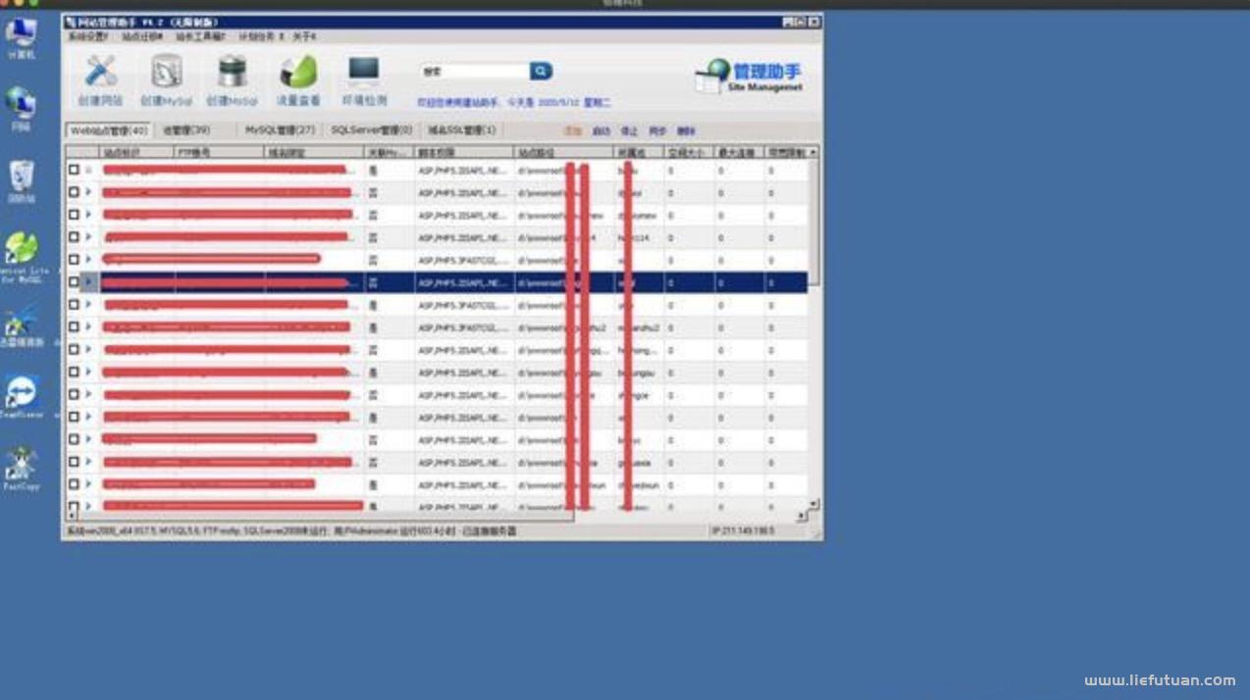This screenshot has width=1250, height=700.
Task: Sort by the 空间大小 column header
Action: 689,152
